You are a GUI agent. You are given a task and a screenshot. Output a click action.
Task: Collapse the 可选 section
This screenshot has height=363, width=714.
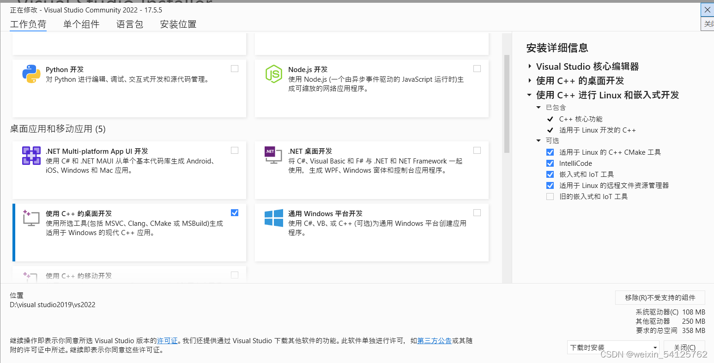point(539,141)
